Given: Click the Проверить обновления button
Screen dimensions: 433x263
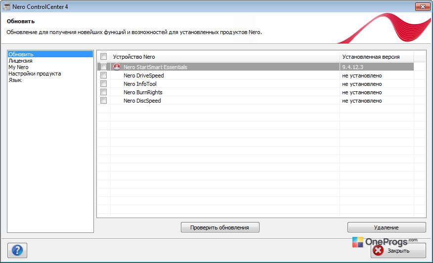Looking at the screenshot, I should click(220, 227).
